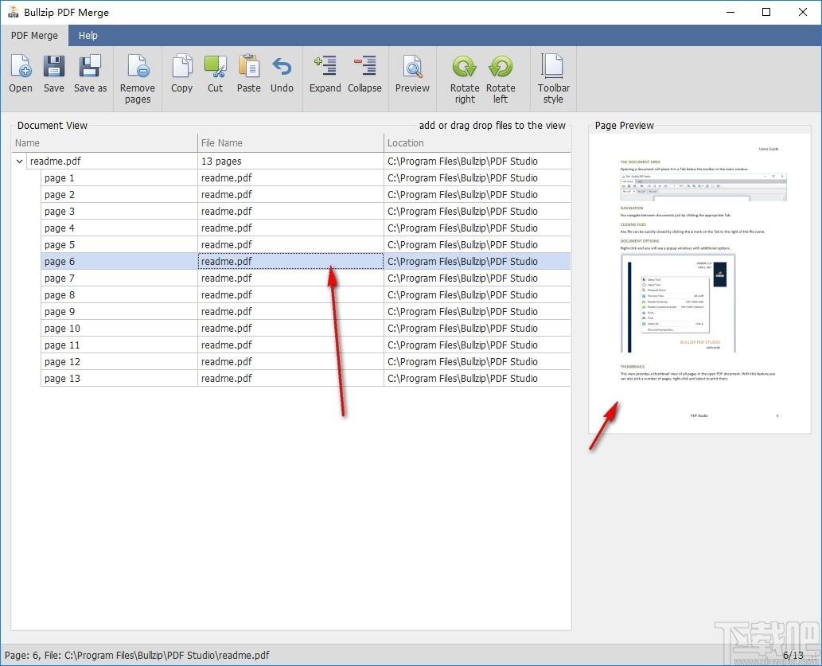Select page 13 in document view
This screenshot has width=822, height=666.
tap(306, 379)
